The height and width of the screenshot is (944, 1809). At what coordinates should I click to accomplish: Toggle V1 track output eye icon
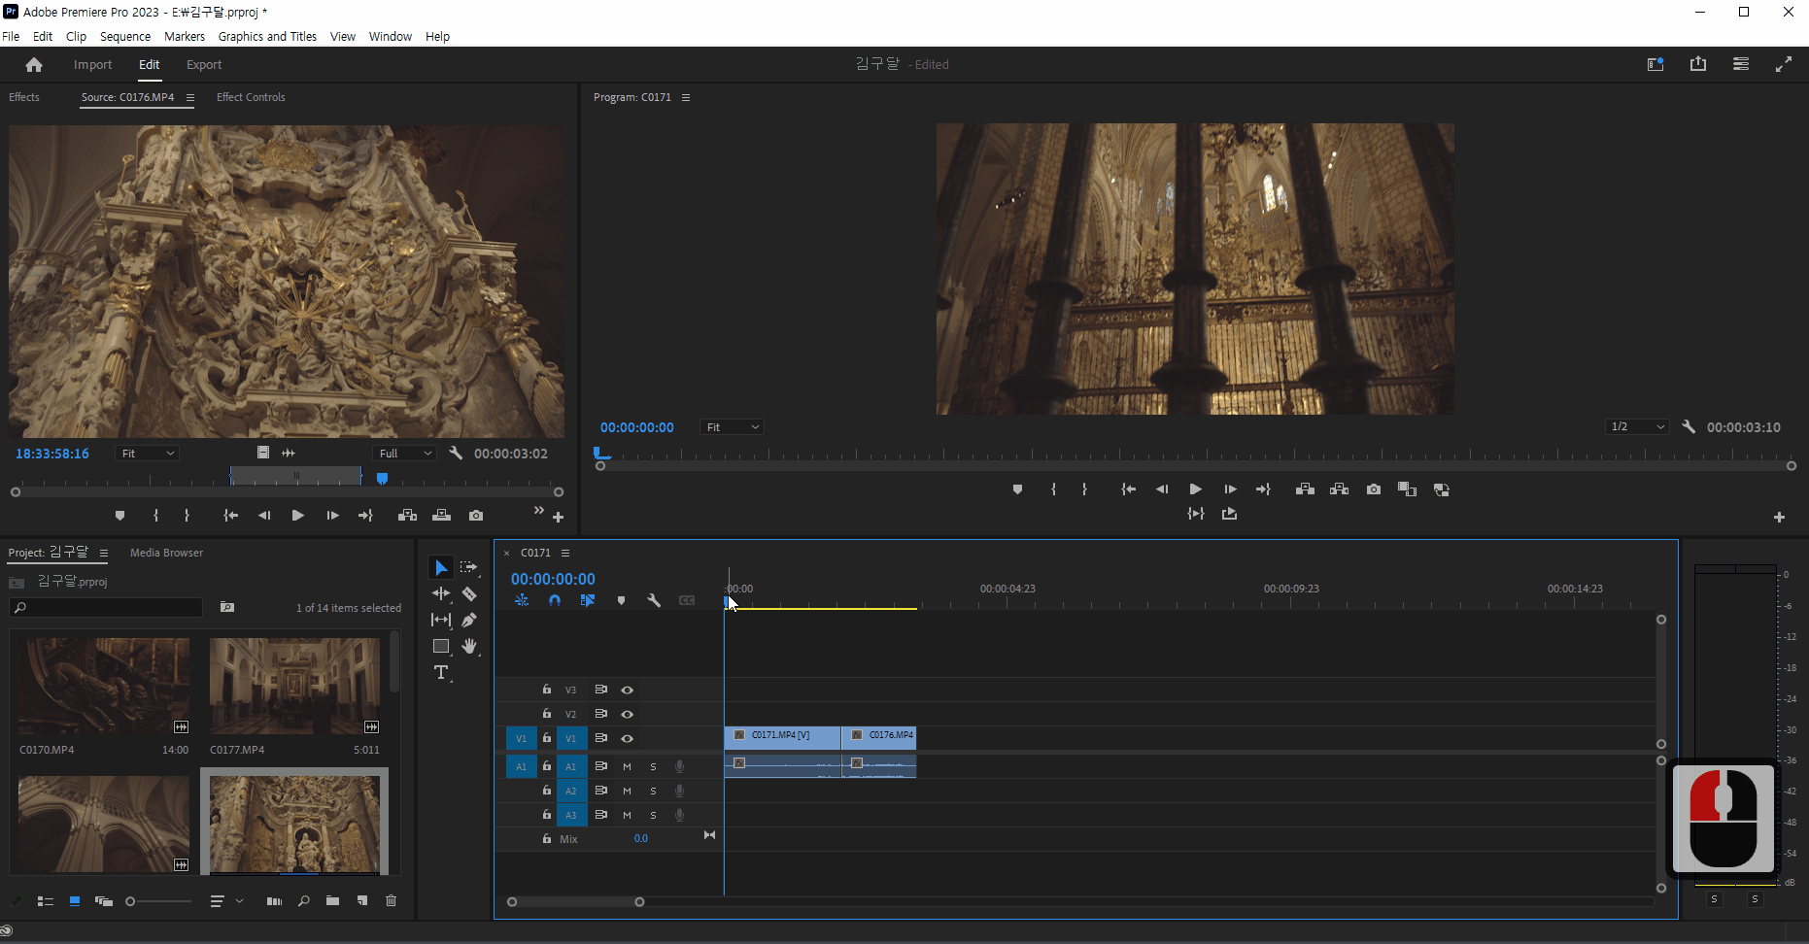(x=628, y=738)
